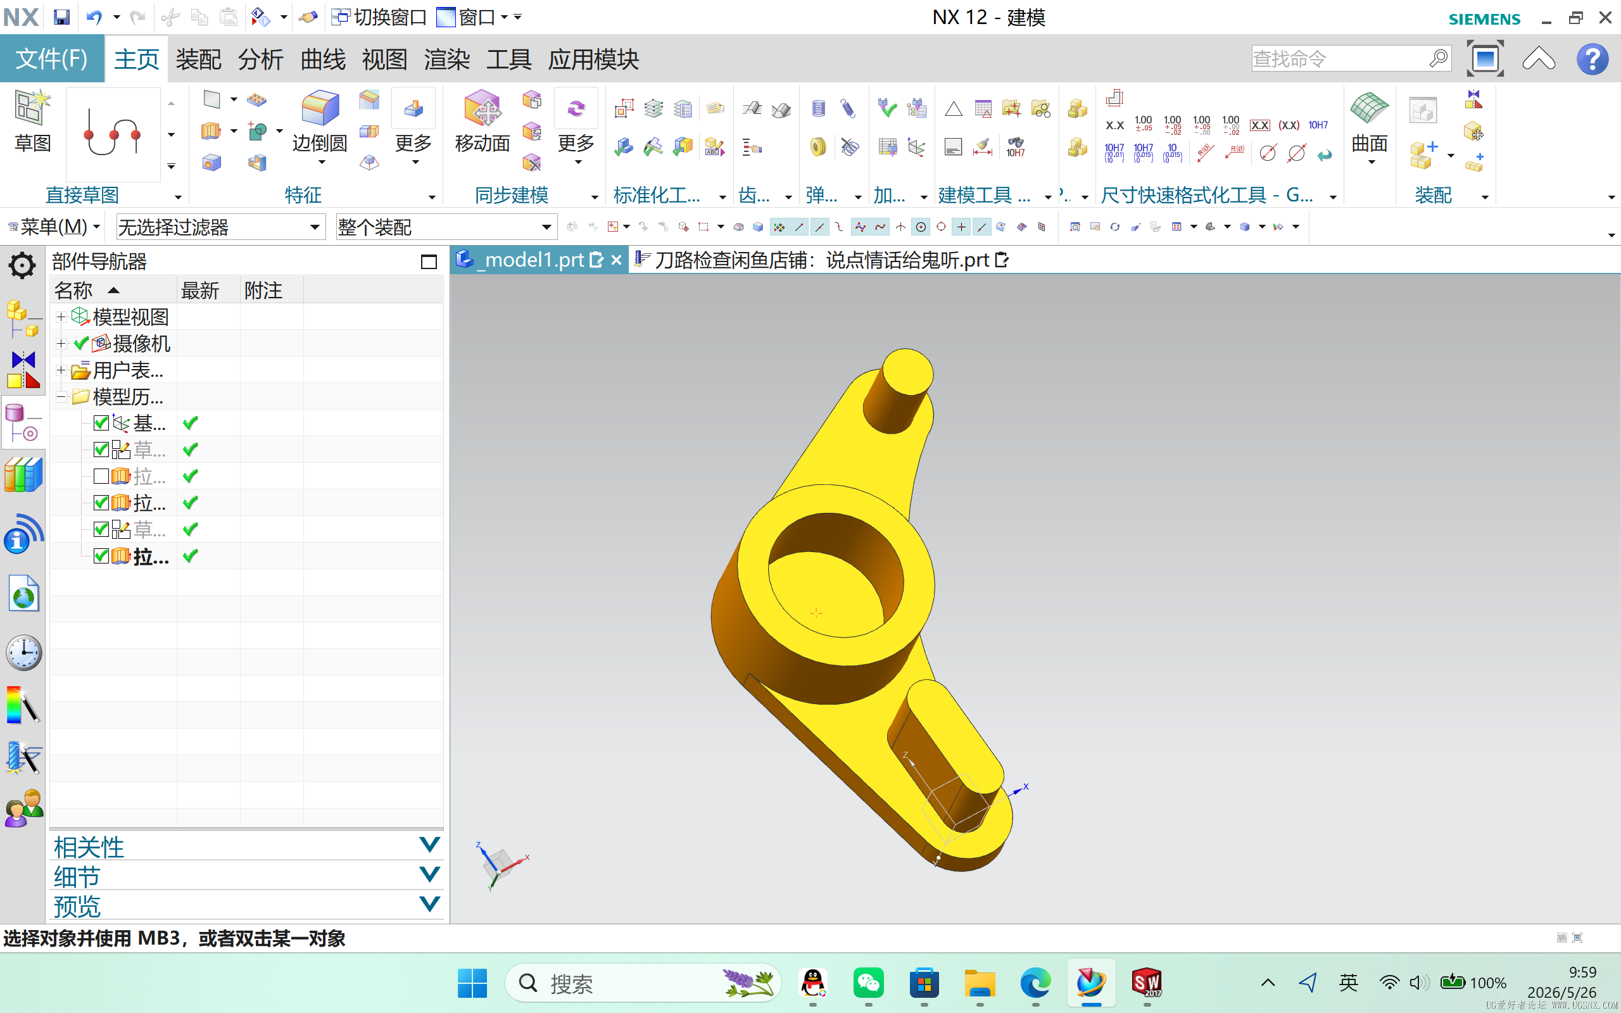Click the boxed X.X basic dimension icon
This screenshot has height=1013, width=1621.
pyautogui.click(x=1259, y=125)
